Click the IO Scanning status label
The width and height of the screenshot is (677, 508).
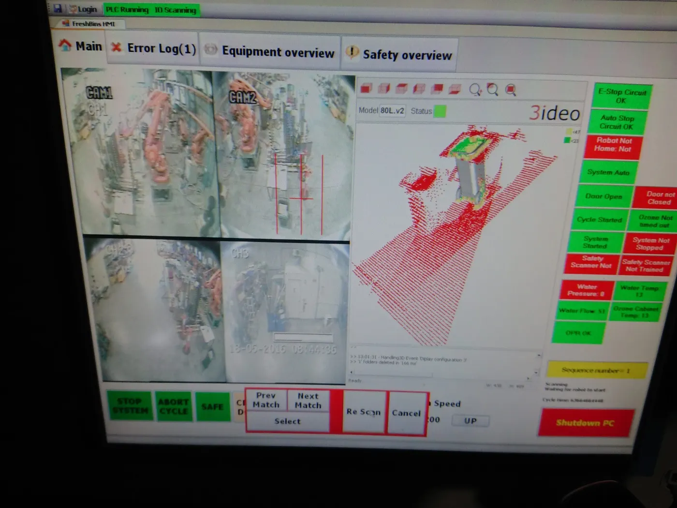point(175,10)
